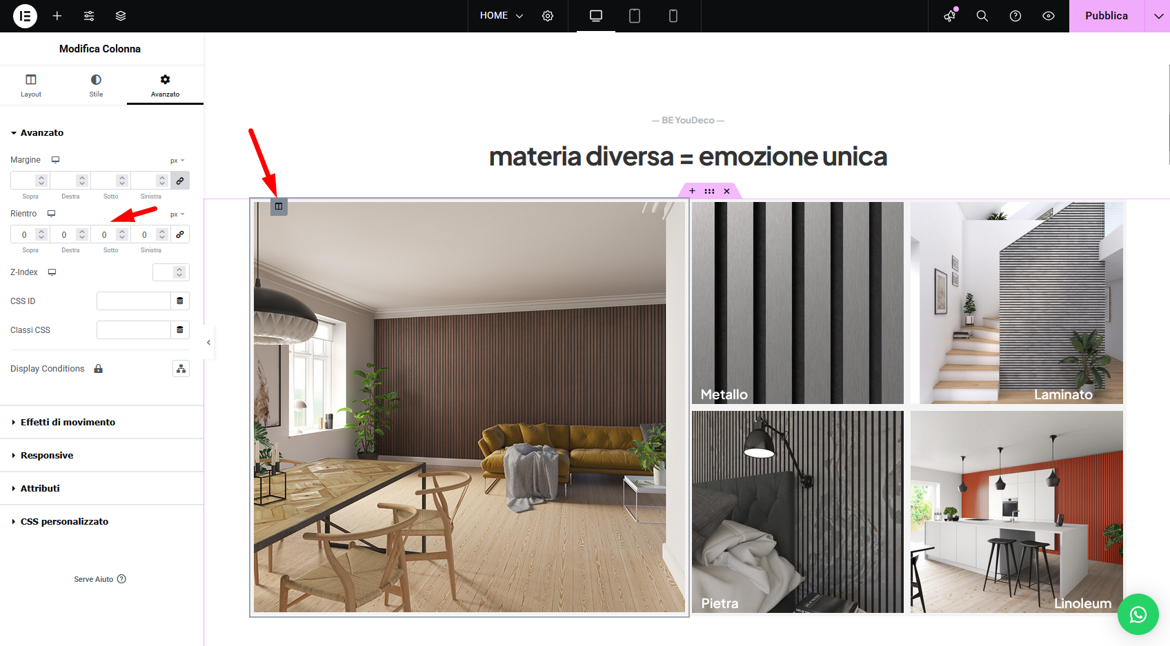Toggle the margin linked values icon
This screenshot has height=646, width=1170.
tap(180, 181)
